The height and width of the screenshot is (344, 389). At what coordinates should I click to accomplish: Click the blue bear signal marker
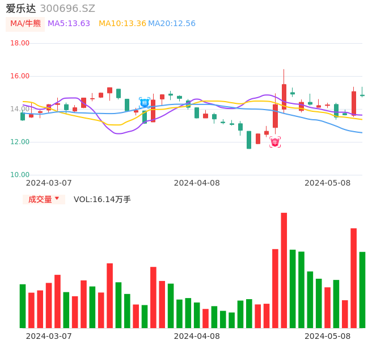(145, 103)
